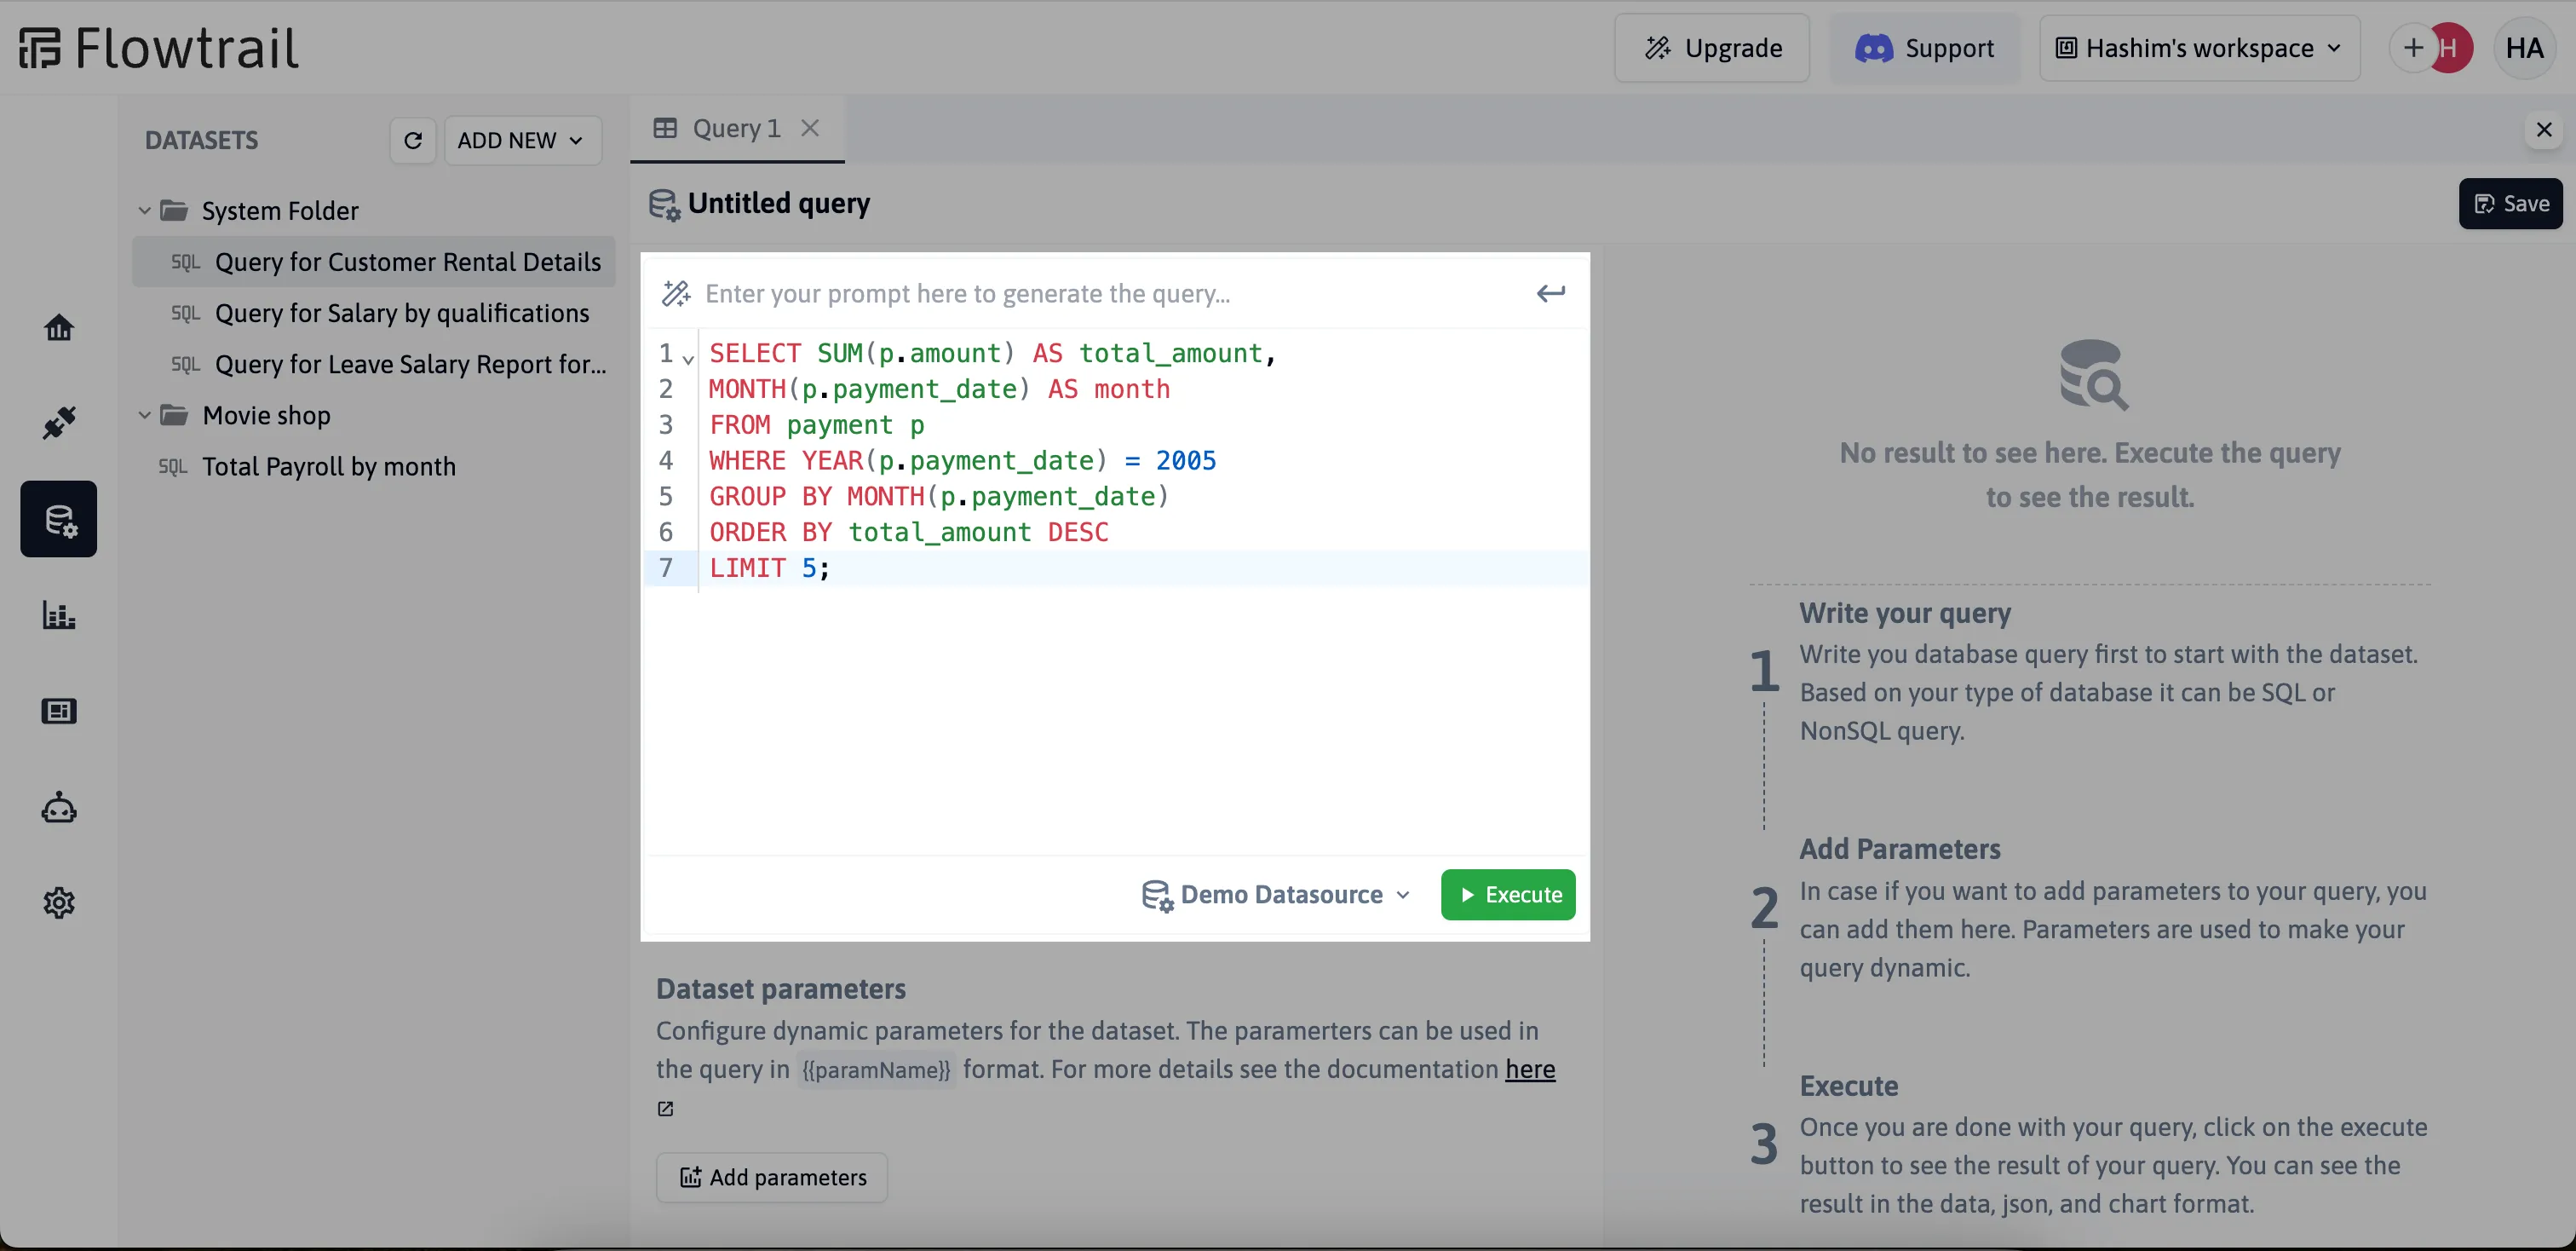
Task: Open Query for Salary by qualifications
Action: pos(374,312)
